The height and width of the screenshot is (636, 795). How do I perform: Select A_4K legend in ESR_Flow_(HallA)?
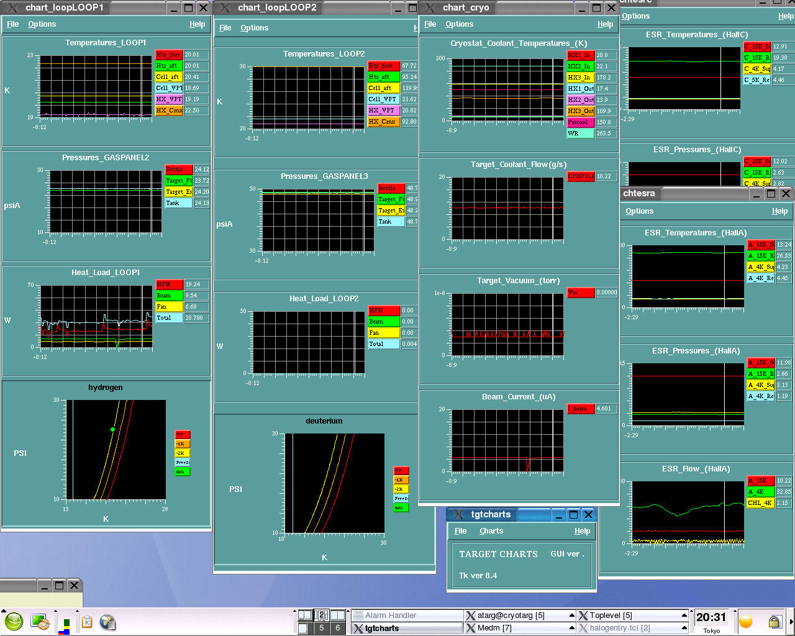coord(760,492)
